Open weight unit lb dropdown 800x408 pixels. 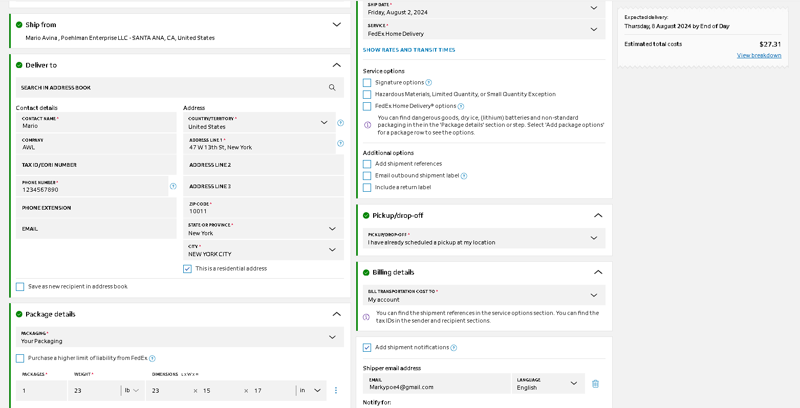132,391
